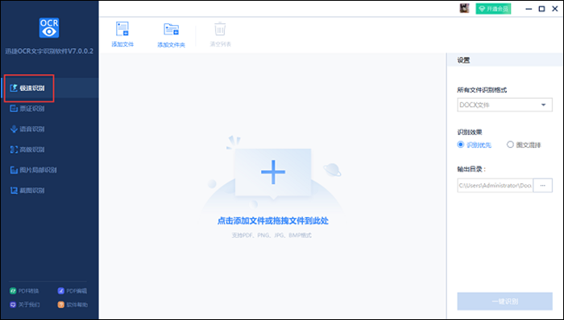The image size is (564, 320).
Task: Click the OCR eye logo icon
Action: pyautogui.click(x=49, y=27)
